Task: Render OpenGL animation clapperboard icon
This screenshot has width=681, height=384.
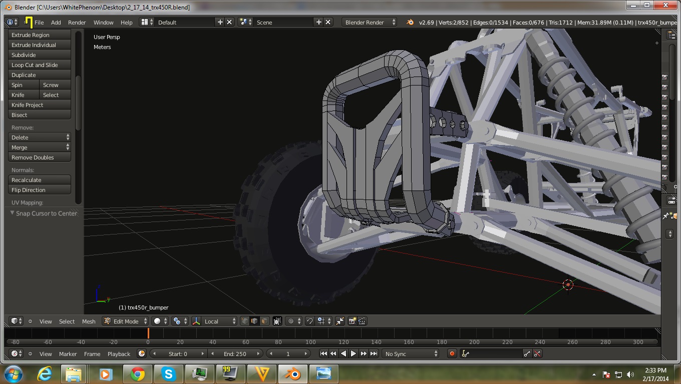Action: (x=362, y=321)
